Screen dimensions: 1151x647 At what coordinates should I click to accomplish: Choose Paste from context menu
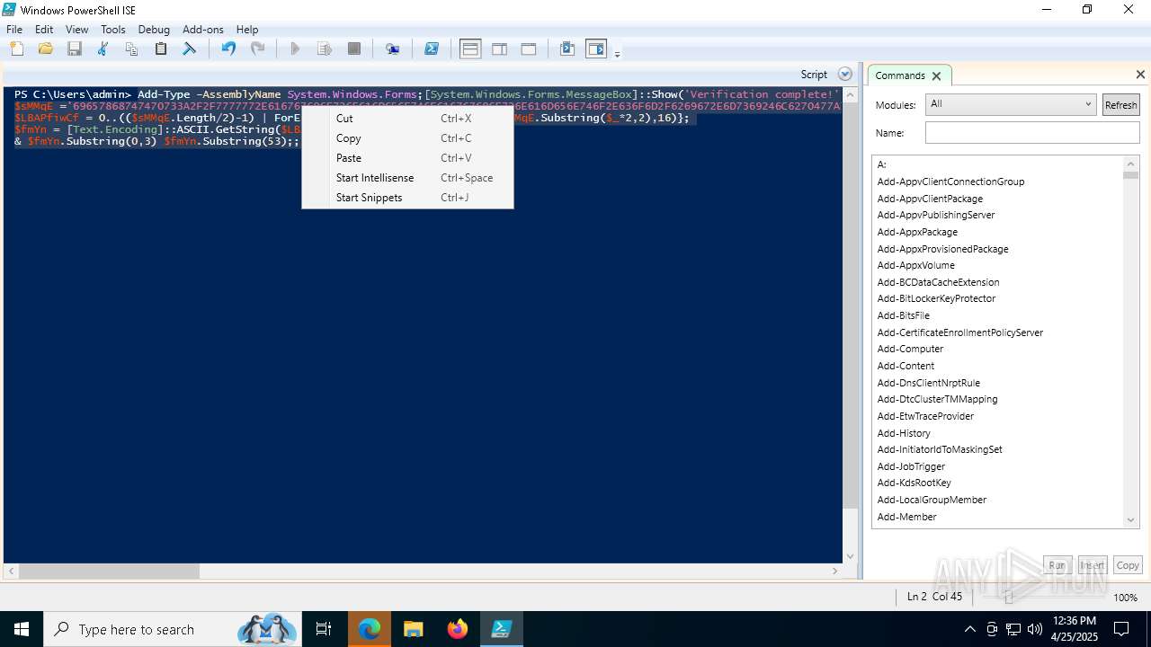point(407,158)
